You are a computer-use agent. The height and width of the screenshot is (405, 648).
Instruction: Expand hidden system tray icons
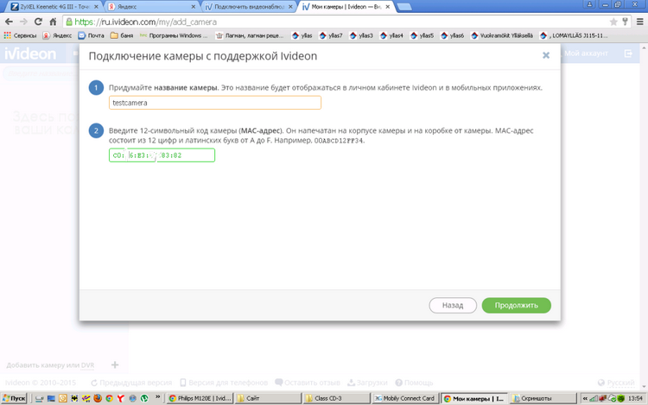585,398
